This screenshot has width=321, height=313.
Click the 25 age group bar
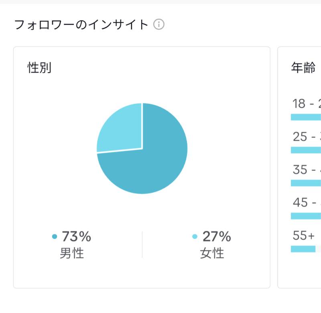306,150
